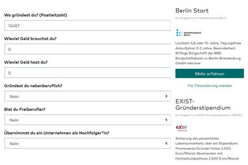Click the EXIST description starting 'Sicherung des persönlichen'
The height and width of the screenshot is (165, 248).
[x=207, y=148]
